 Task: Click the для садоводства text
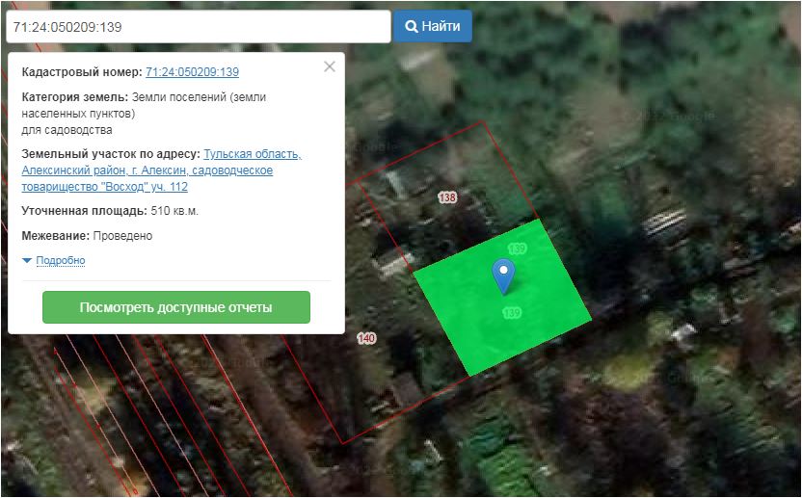pyautogui.click(x=67, y=130)
